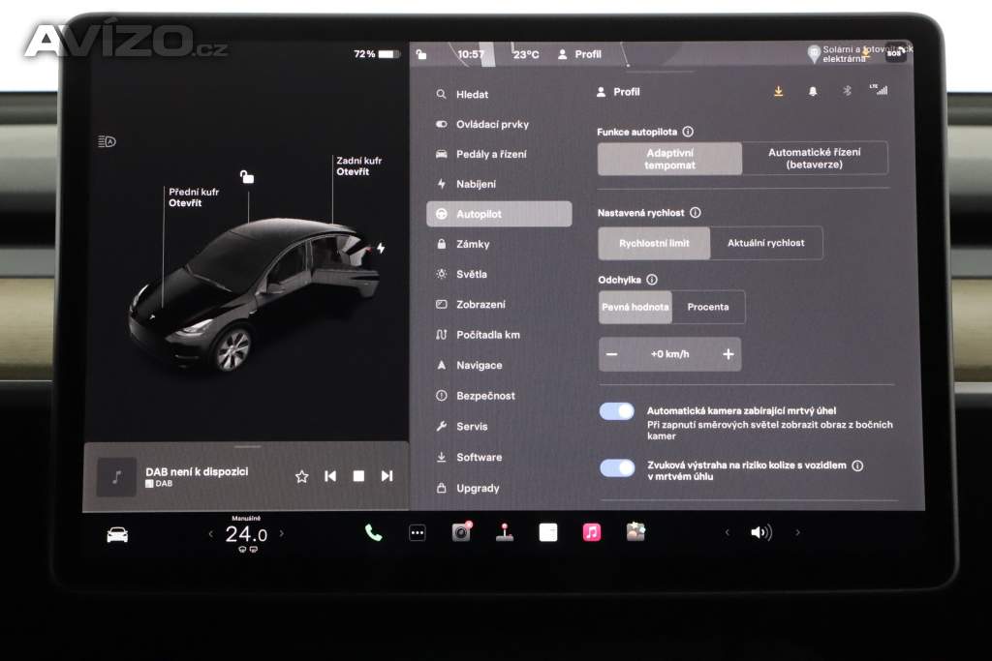The width and height of the screenshot is (992, 661).
Task: Skip to previous track
Action: pyautogui.click(x=330, y=476)
